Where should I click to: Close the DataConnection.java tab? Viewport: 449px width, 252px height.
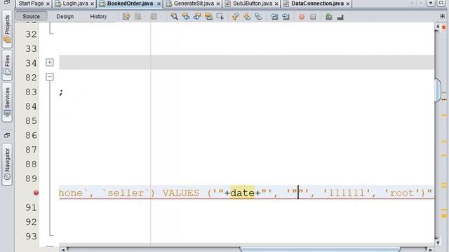[x=348, y=3]
